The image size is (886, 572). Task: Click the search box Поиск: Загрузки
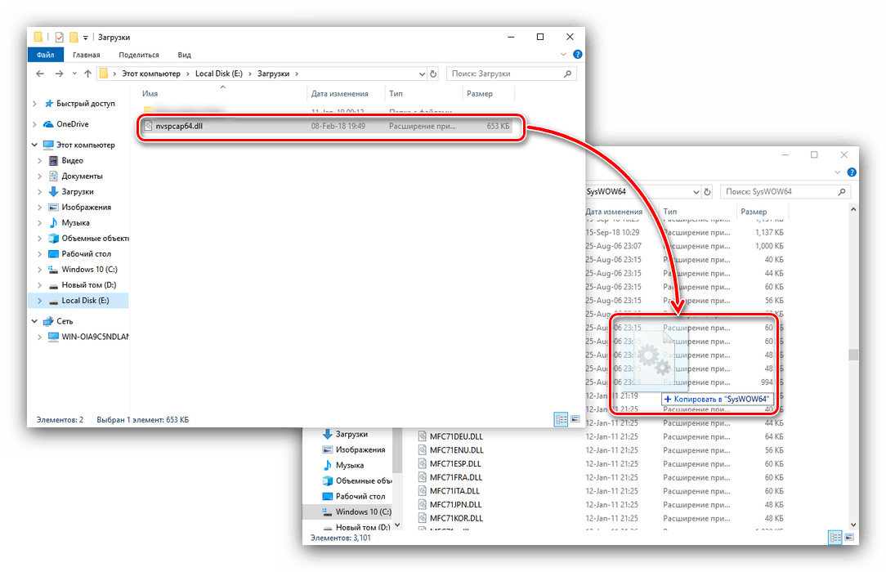click(x=507, y=74)
